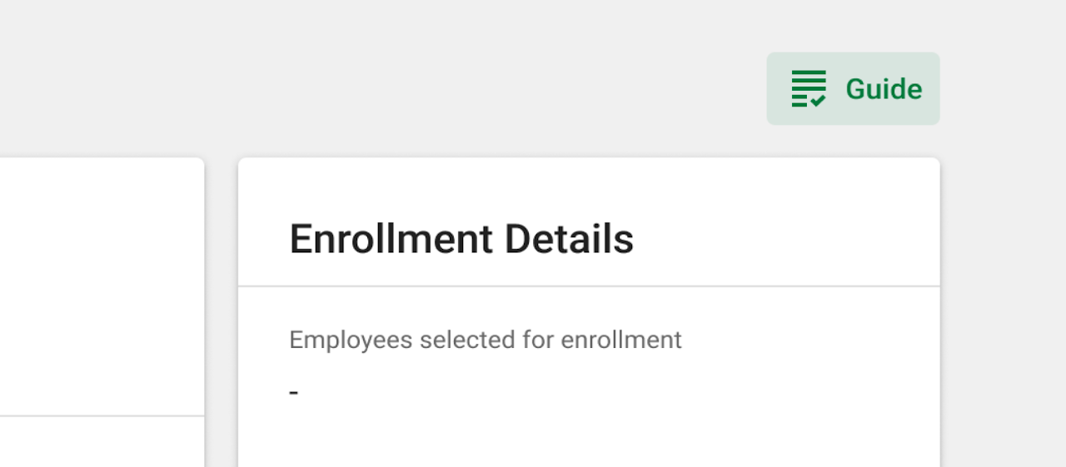Viewport: 1066px width, 467px height.
Task: Click the checkmark inside the Guide icon
Action: click(818, 101)
